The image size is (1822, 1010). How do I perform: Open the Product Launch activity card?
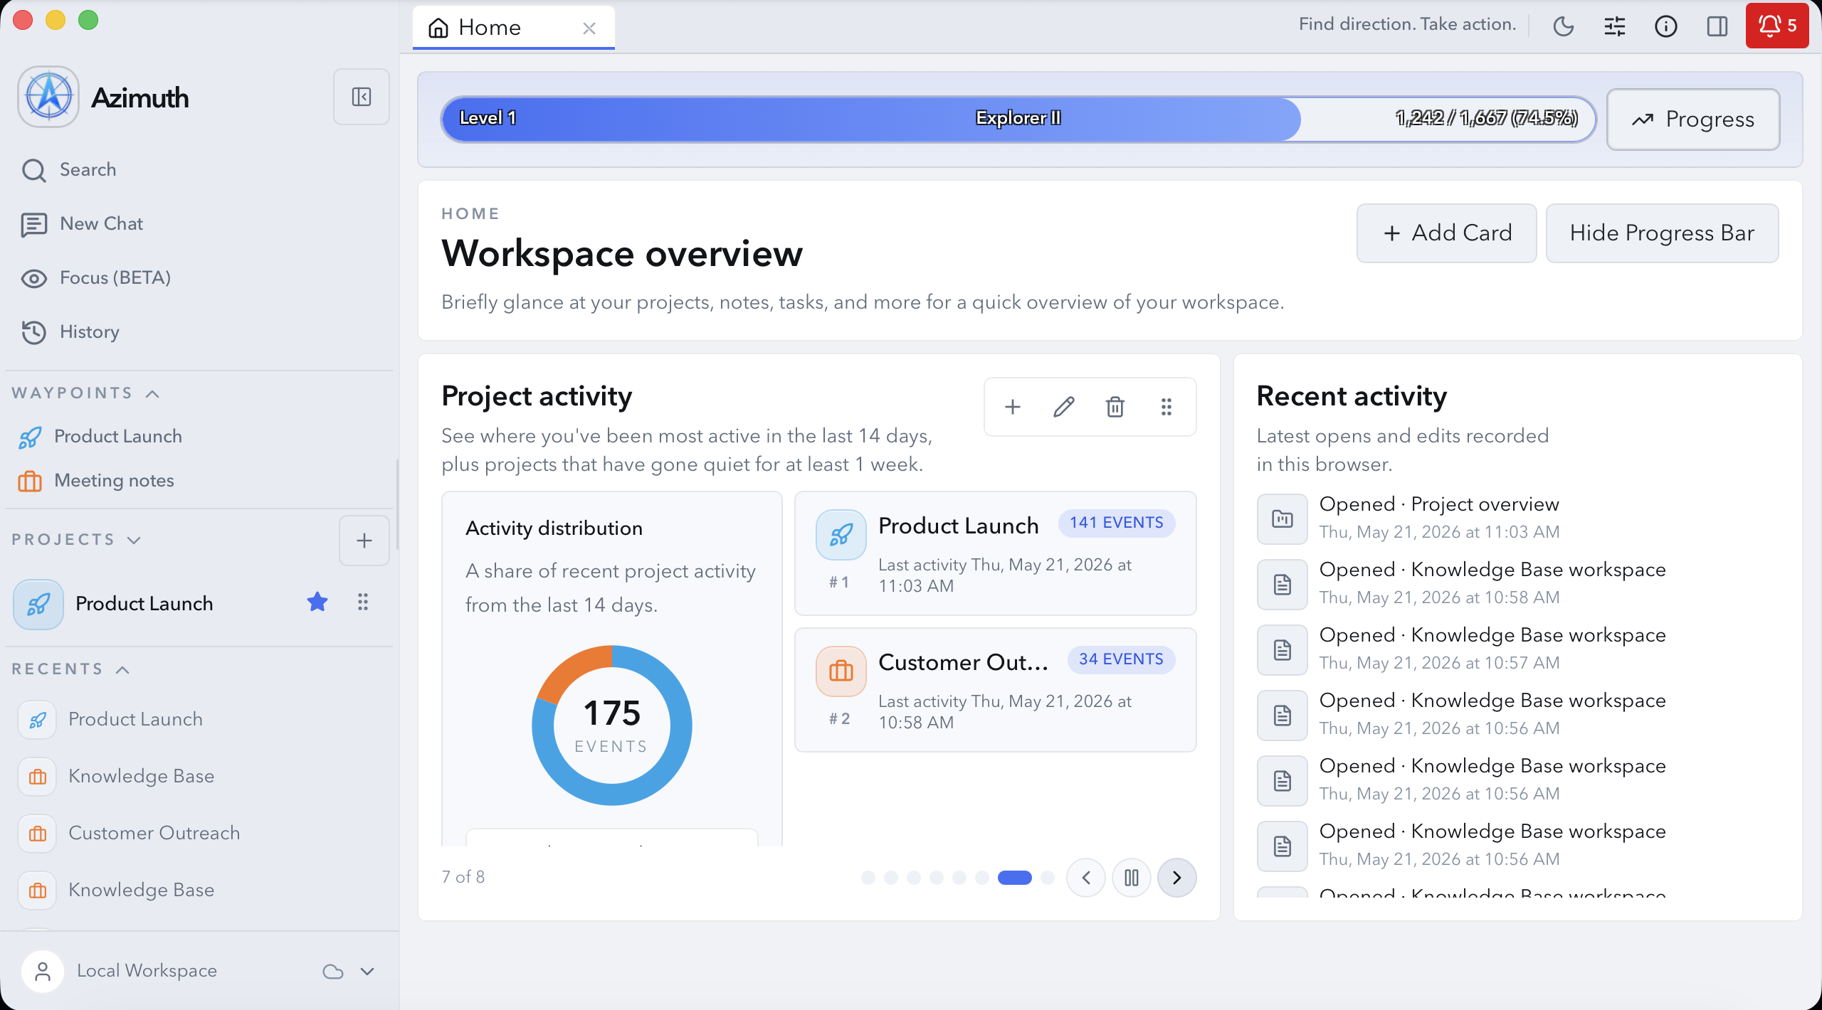[x=995, y=553]
